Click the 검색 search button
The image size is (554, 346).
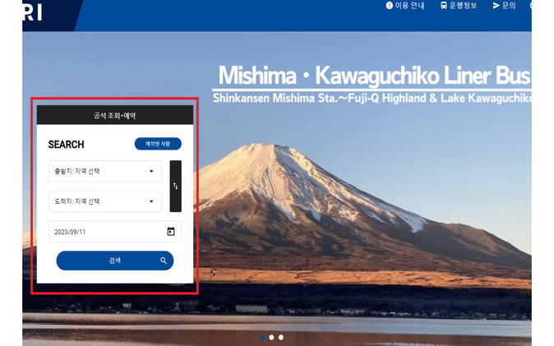coord(115,261)
